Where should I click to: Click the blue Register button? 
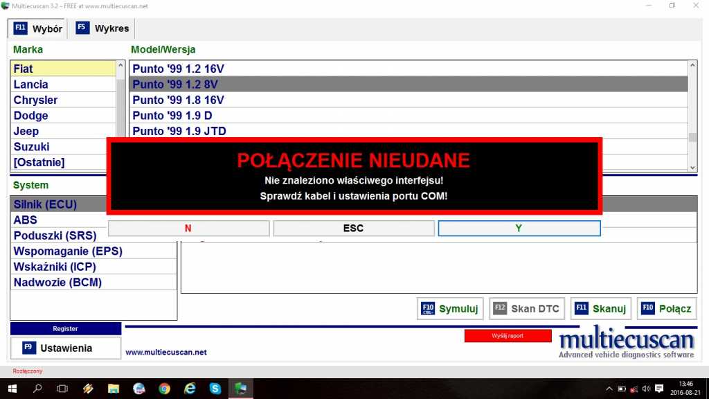coord(66,328)
